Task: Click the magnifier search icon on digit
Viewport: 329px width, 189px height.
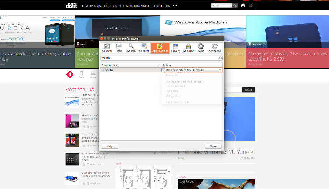Action: tap(234, 6)
